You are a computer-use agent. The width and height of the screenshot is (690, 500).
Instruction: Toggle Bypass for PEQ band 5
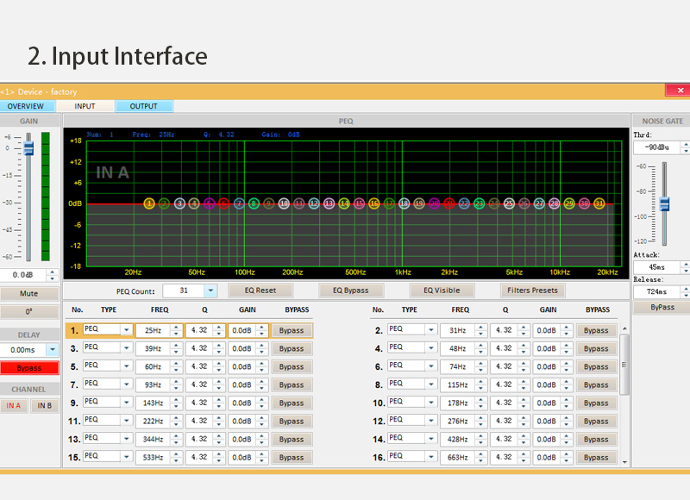[x=292, y=366]
